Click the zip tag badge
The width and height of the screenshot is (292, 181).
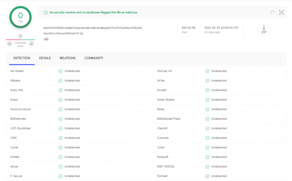(46, 39)
